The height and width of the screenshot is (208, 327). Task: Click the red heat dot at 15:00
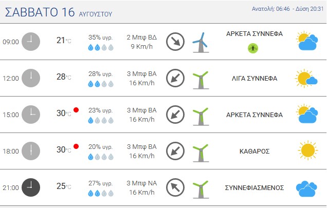coord(76,110)
